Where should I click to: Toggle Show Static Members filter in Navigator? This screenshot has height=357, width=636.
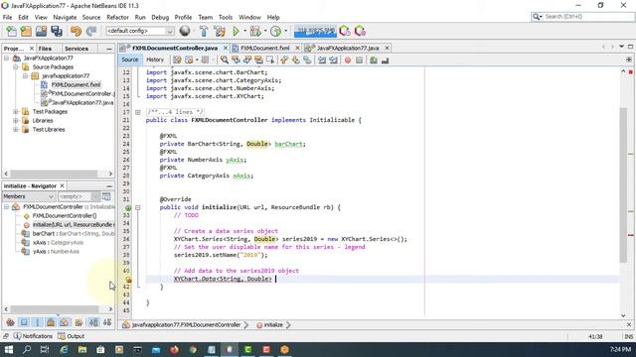(38, 322)
